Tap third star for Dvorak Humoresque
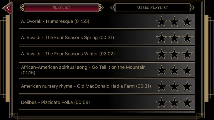The width and height of the screenshot is (214, 120). pyautogui.click(x=187, y=22)
